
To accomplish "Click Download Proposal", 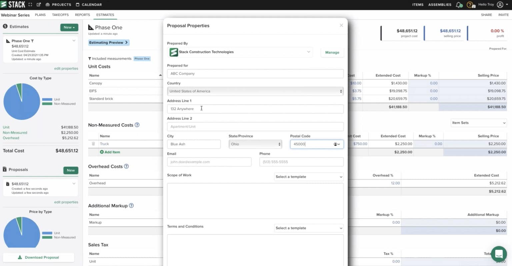I will pos(38,257).
